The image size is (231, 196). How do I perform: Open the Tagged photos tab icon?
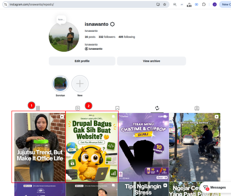pyautogui.click(x=197, y=108)
